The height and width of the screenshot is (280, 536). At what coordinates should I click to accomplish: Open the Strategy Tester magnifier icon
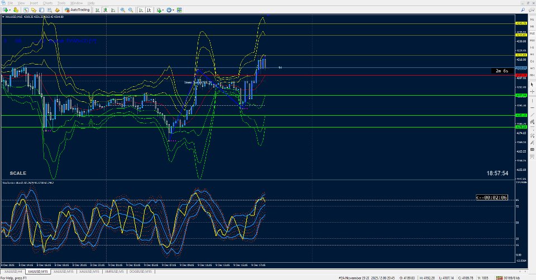pos(50,10)
